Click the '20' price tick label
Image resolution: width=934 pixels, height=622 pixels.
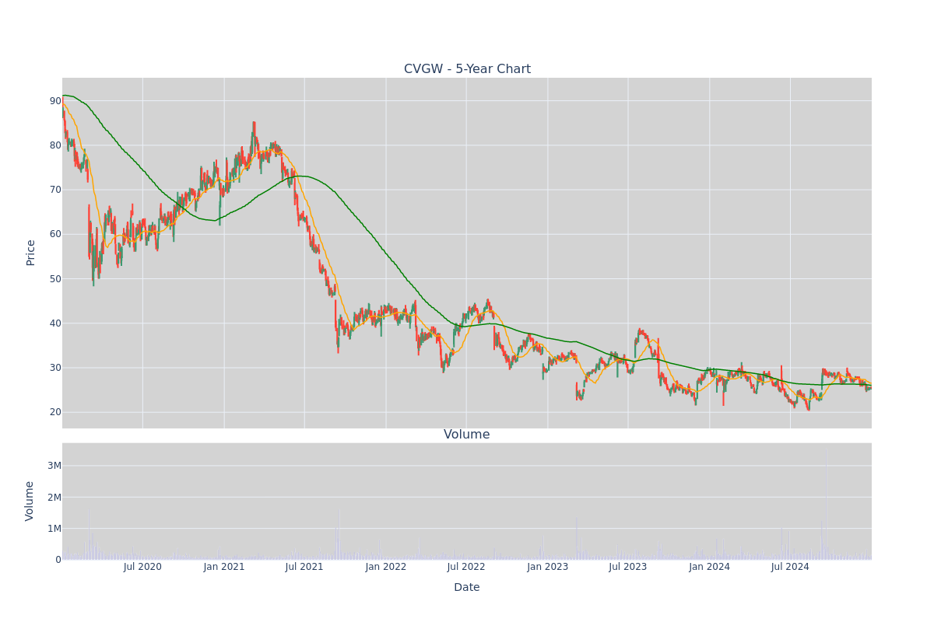pyautogui.click(x=55, y=412)
